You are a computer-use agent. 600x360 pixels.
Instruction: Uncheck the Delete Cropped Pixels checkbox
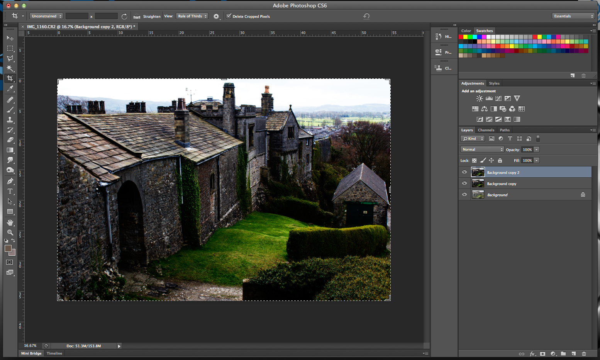click(229, 16)
